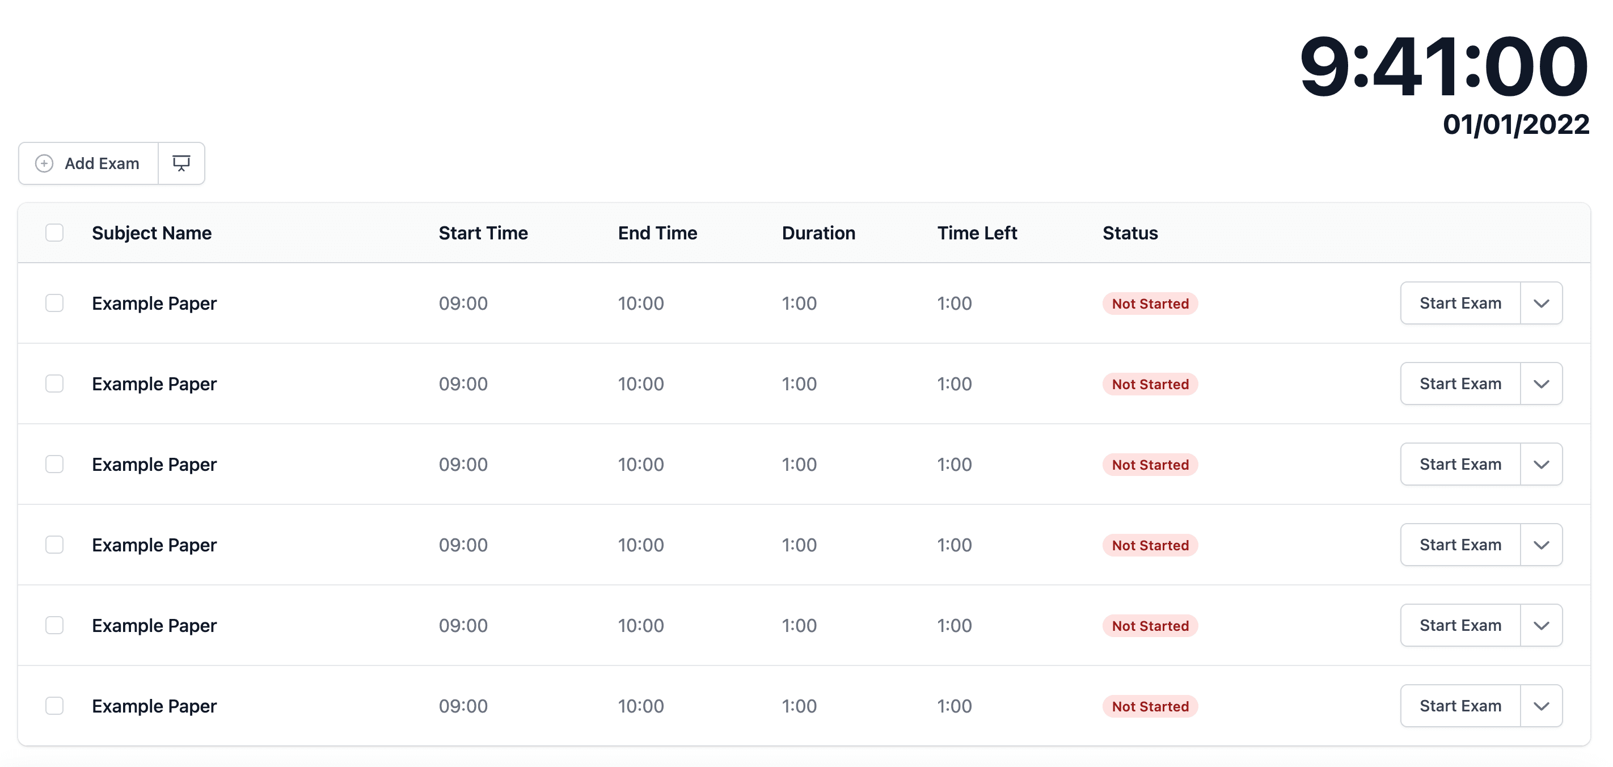Click the plus circle icon in Add Exam
Screen dimensions: 1613x767
click(44, 163)
